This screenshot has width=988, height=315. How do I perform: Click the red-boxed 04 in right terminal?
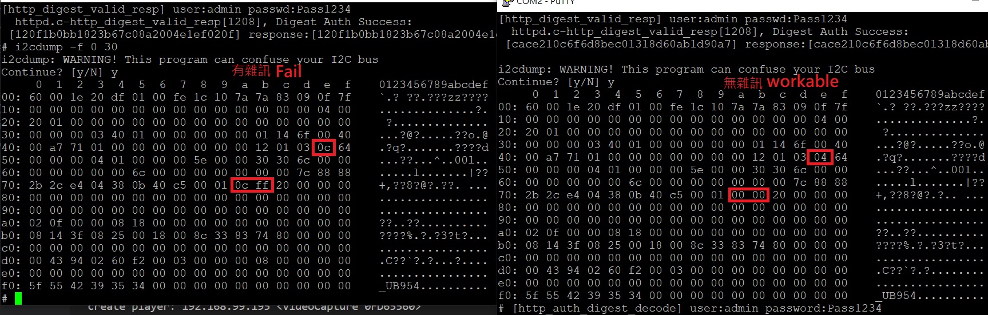coord(820,157)
